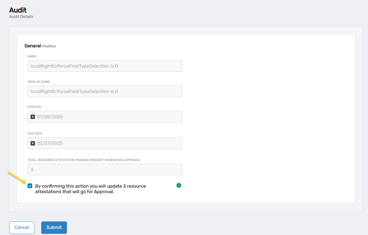
Task: Click the Audit page heading
Action: (18, 10)
